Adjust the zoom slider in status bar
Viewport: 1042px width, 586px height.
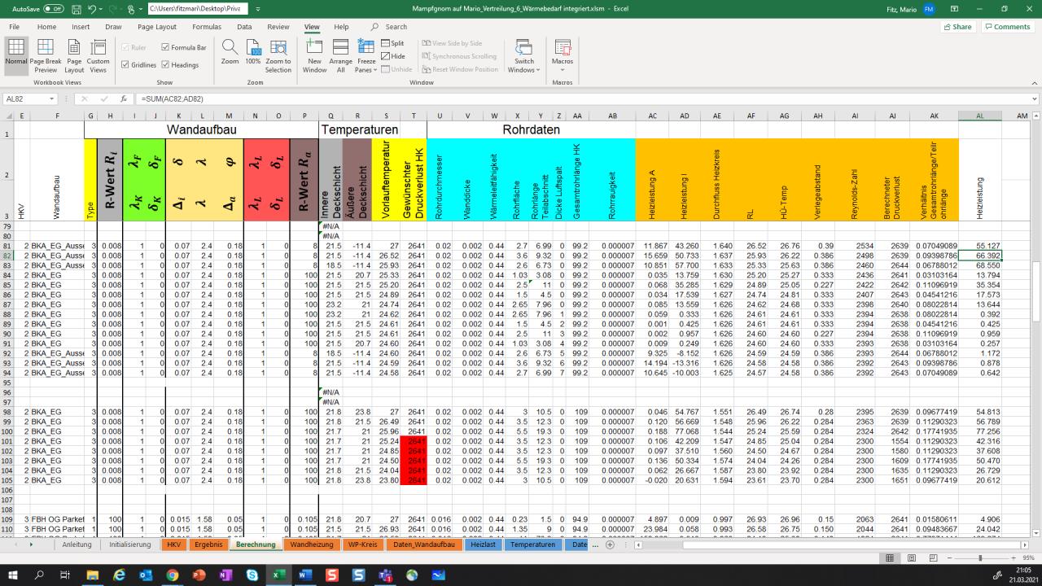pos(980,558)
